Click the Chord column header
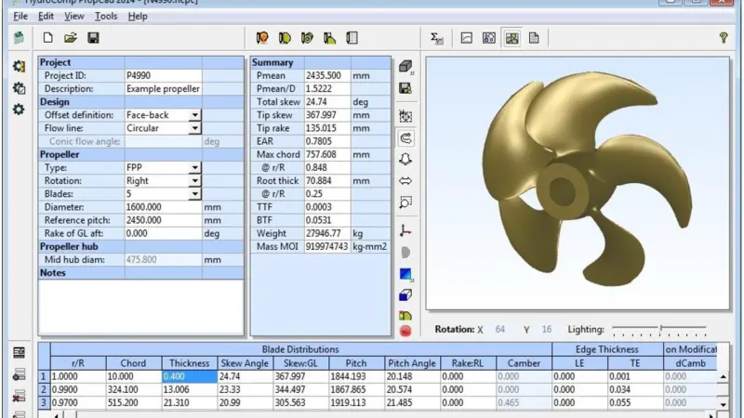The image size is (744, 418). [x=133, y=363]
